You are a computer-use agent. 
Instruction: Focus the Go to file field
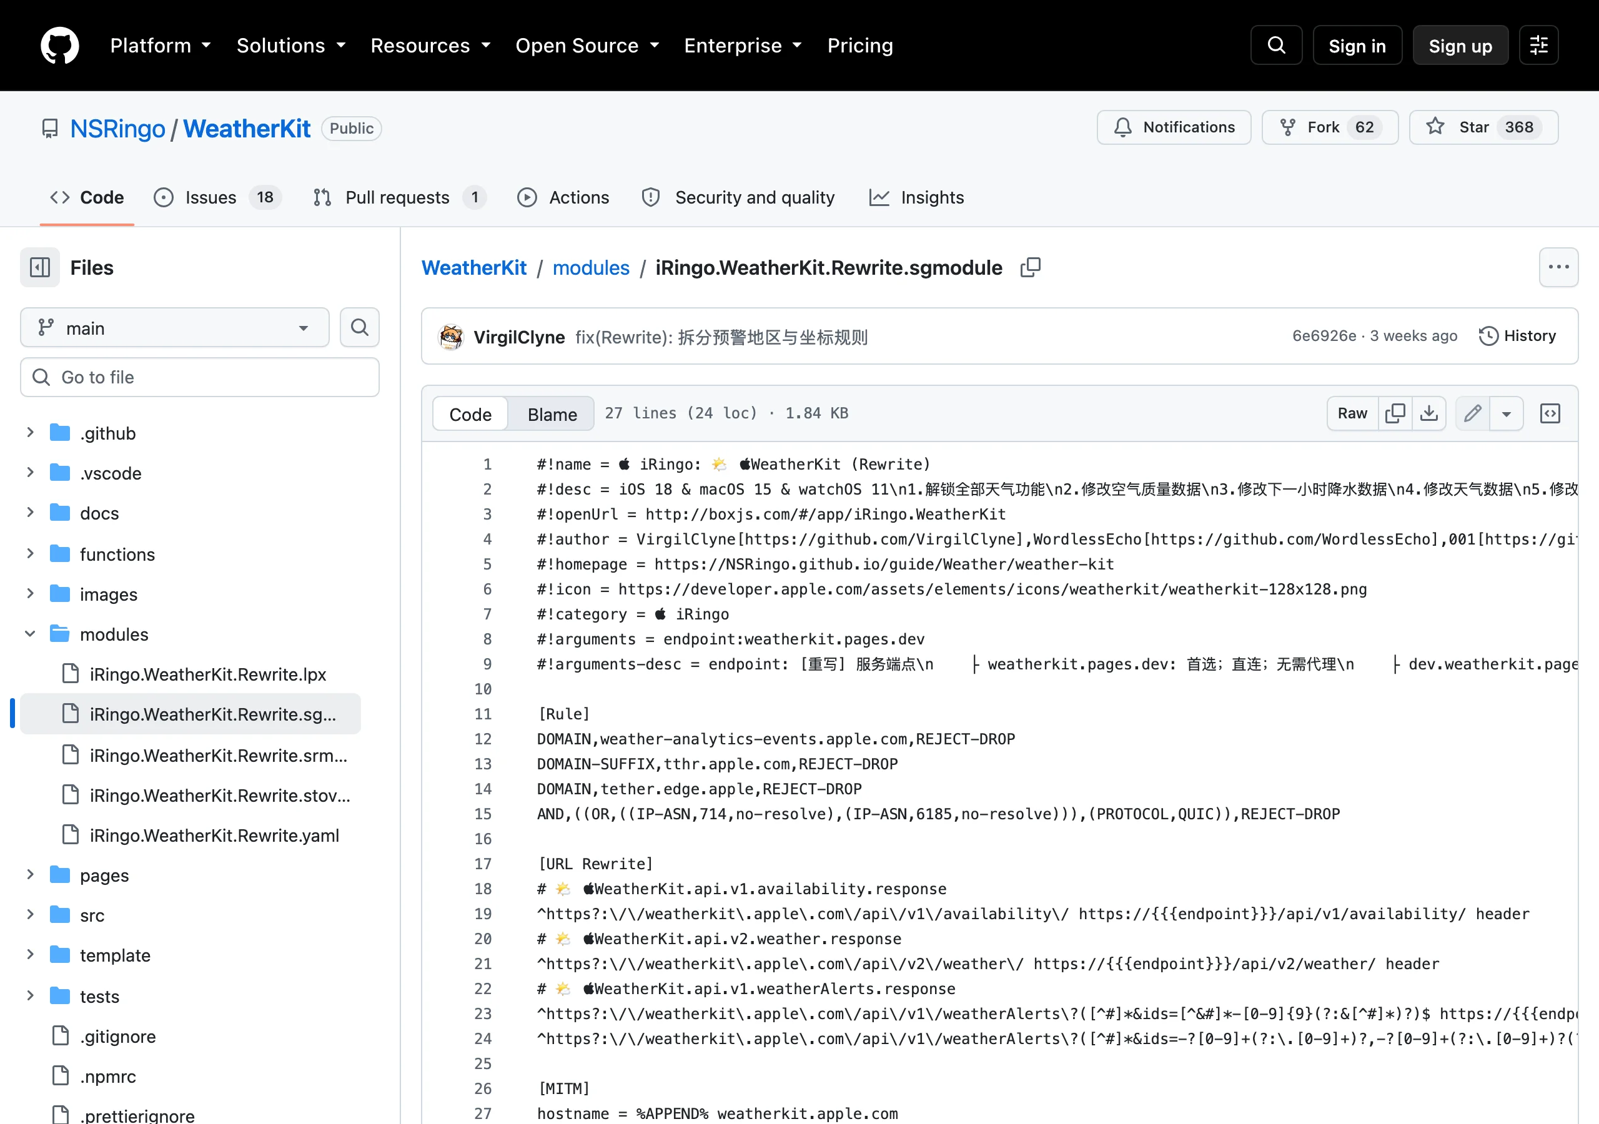click(x=200, y=377)
